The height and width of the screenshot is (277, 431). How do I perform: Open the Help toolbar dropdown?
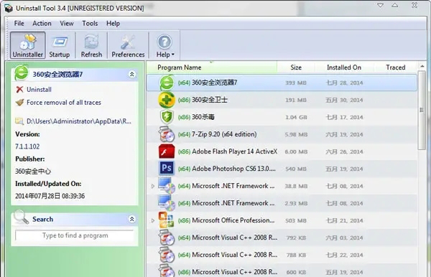coord(165,45)
